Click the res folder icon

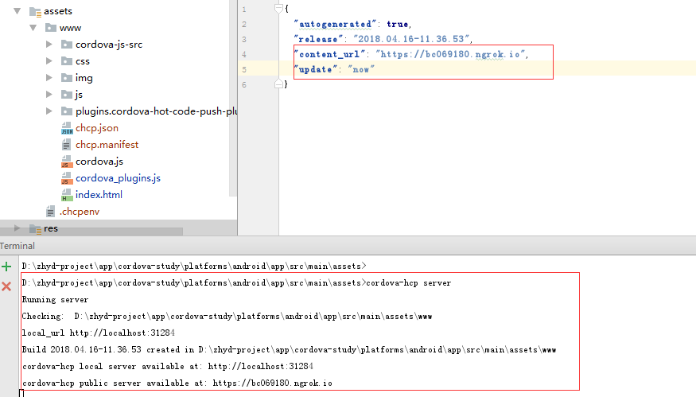(x=36, y=228)
